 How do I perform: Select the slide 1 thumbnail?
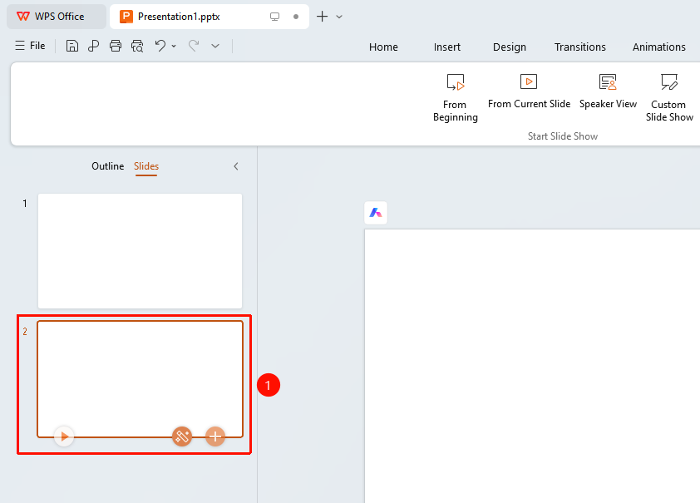point(140,251)
